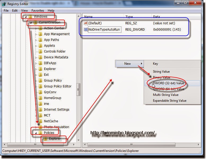
Task: Click tree pane scroll down arrow
Action: 78,140
